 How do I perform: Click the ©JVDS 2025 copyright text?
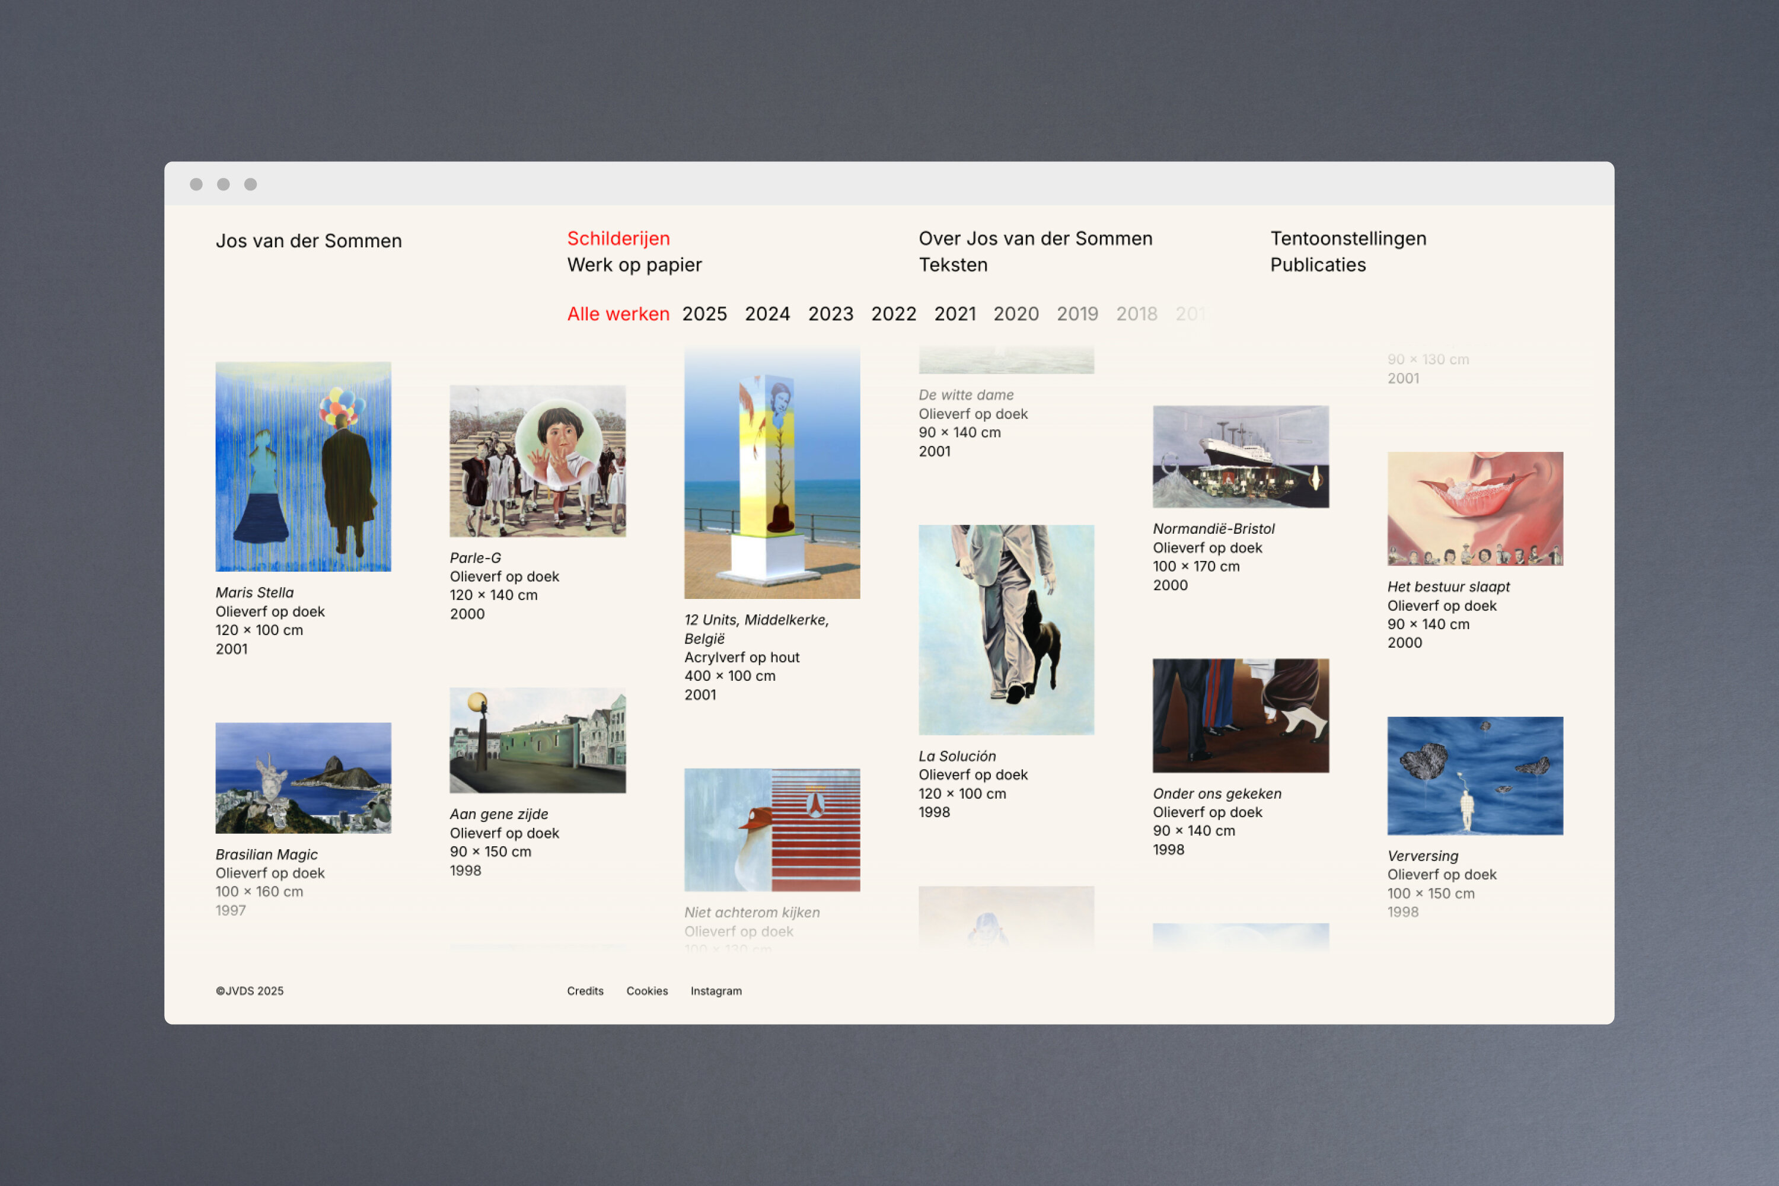pos(250,991)
